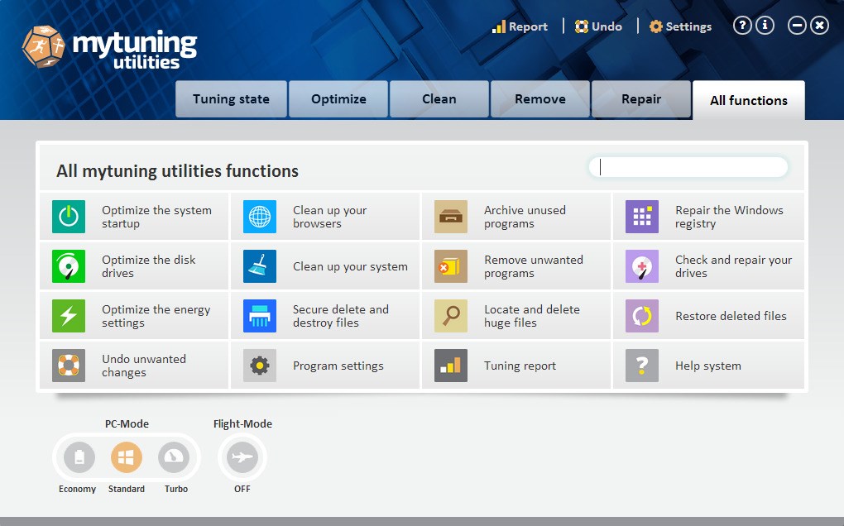Launch the Secure delete shredder icon

[260, 316]
